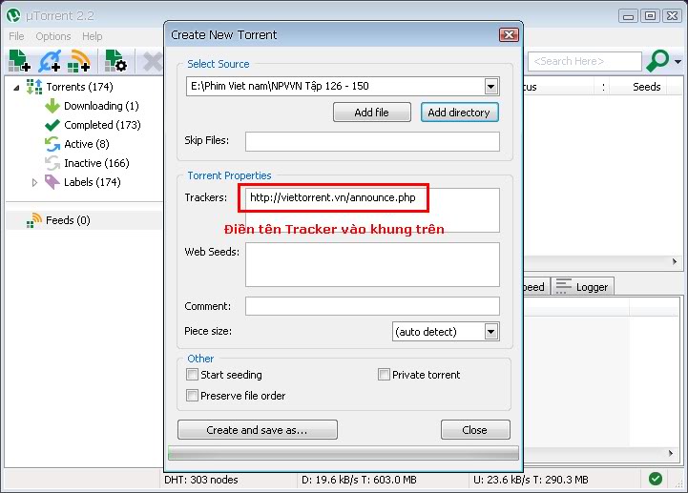
Task: Click the Add RSS Feed toolbar icon
Action: [x=78, y=60]
